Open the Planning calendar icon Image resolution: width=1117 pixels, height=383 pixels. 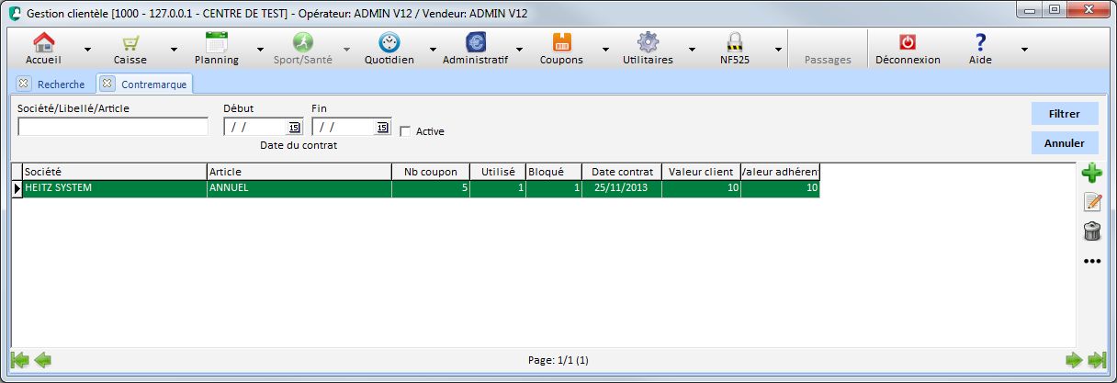217,43
